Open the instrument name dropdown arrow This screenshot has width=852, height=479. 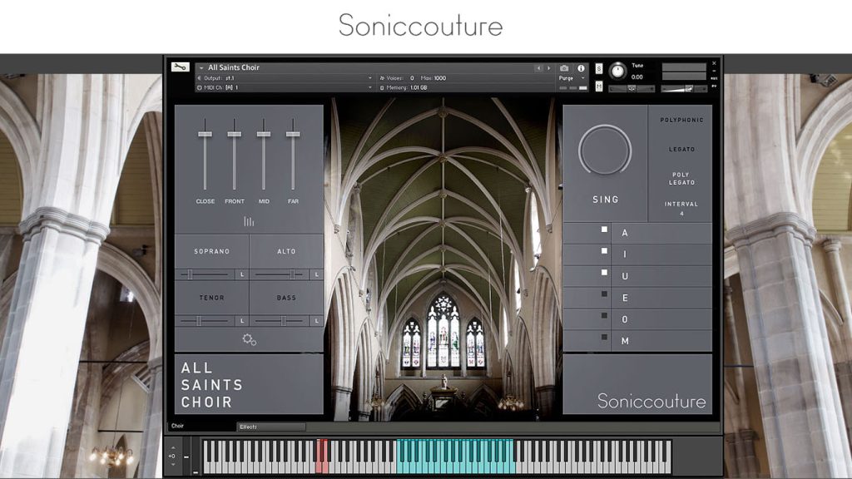tap(201, 68)
